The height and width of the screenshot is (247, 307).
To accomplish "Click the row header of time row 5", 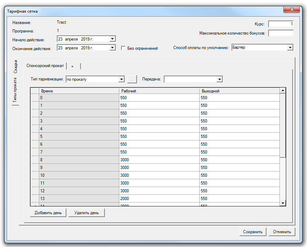I will pyautogui.click(x=35, y=137).
